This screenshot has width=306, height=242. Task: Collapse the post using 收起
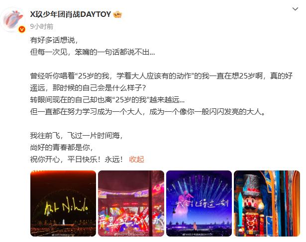(136, 160)
